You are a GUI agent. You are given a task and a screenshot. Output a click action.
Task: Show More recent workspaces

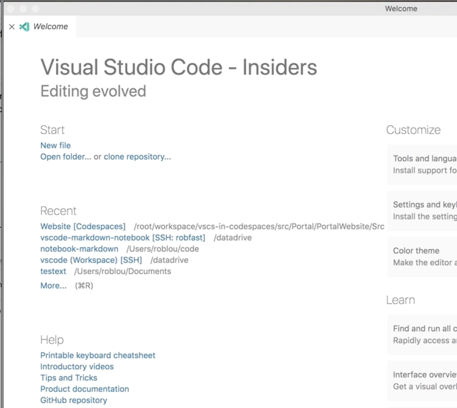[x=54, y=286]
